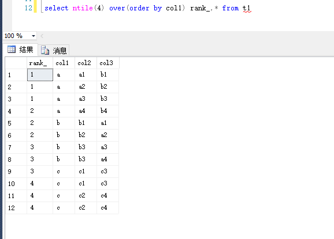The image size is (334, 239).
Task: Click col2 cell b2 in row 6
Action: 86,135
